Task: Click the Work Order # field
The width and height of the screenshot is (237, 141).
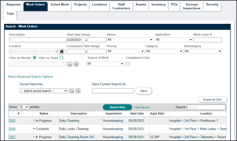Action: click(x=208, y=40)
